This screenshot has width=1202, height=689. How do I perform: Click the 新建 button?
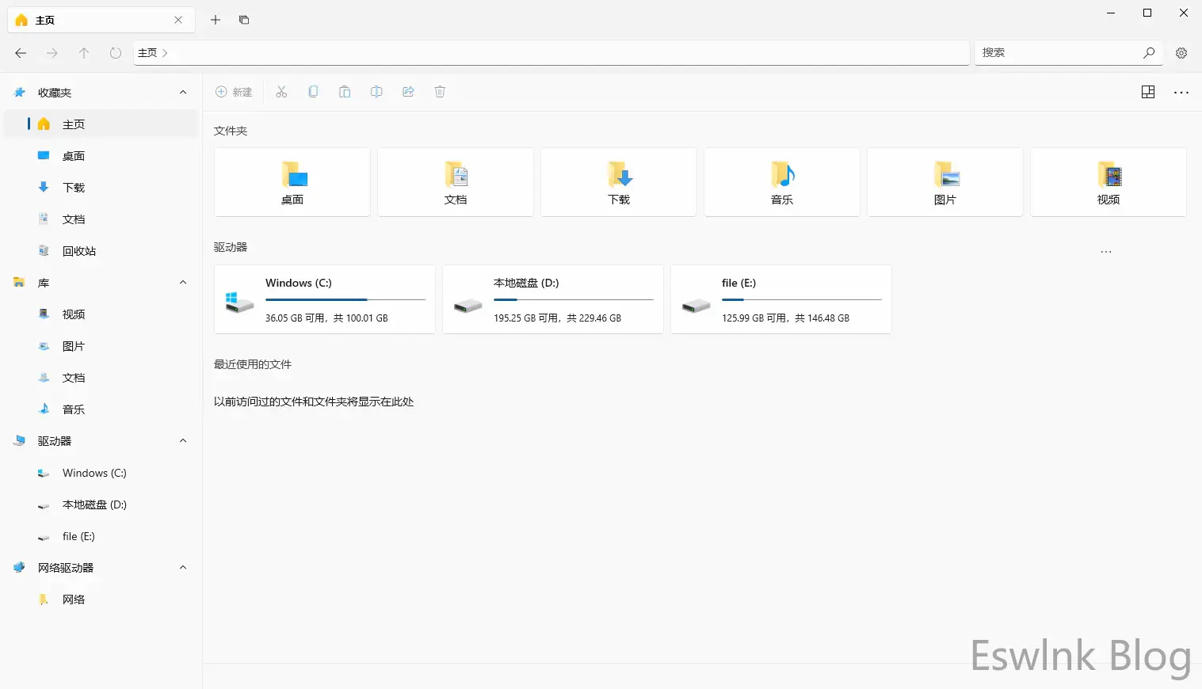pyautogui.click(x=234, y=92)
